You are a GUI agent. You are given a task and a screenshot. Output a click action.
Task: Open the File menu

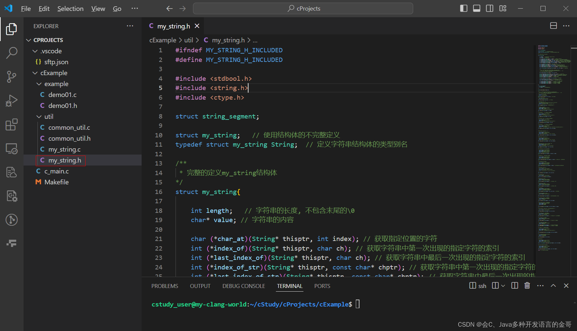(x=26, y=8)
